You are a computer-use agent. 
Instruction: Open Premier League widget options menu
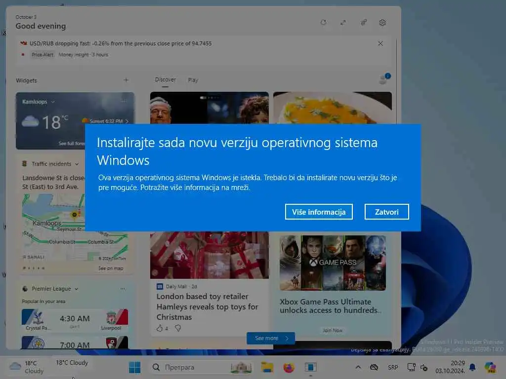pos(123,289)
